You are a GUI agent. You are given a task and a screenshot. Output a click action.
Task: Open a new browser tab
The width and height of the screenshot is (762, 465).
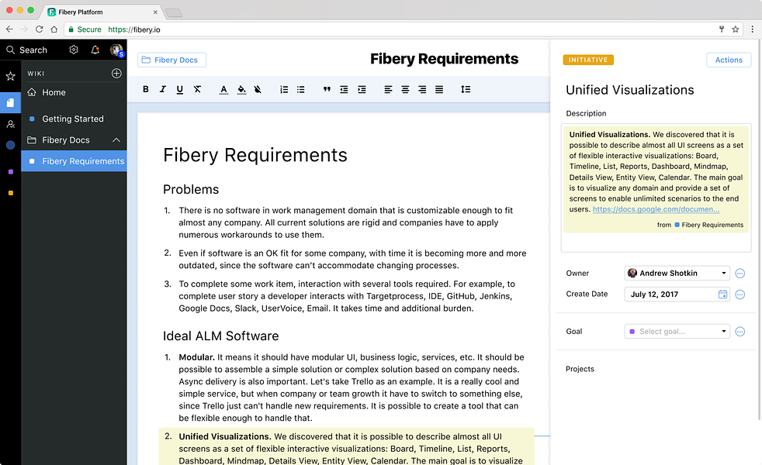[174, 12]
